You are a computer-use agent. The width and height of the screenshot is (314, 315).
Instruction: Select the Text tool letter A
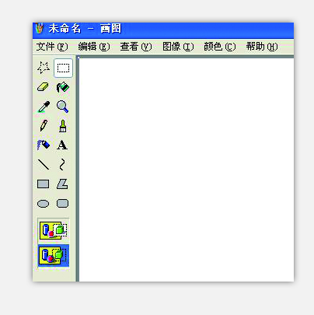tap(62, 145)
